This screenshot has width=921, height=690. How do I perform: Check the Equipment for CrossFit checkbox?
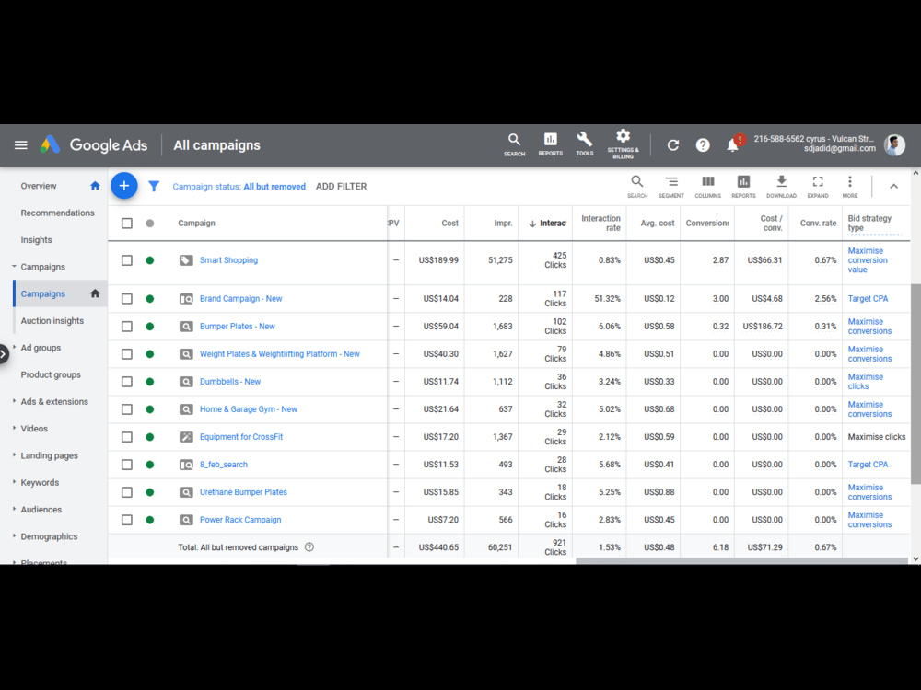(x=127, y=436)
